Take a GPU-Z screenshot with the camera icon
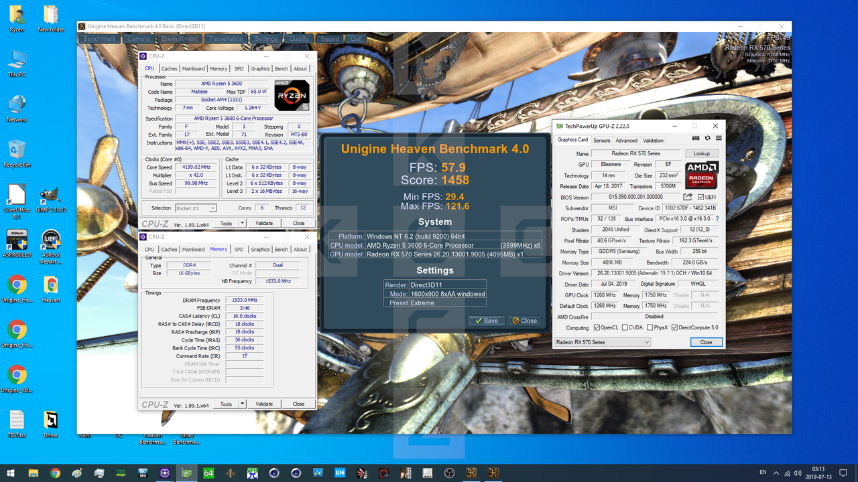 click(696, 139)
